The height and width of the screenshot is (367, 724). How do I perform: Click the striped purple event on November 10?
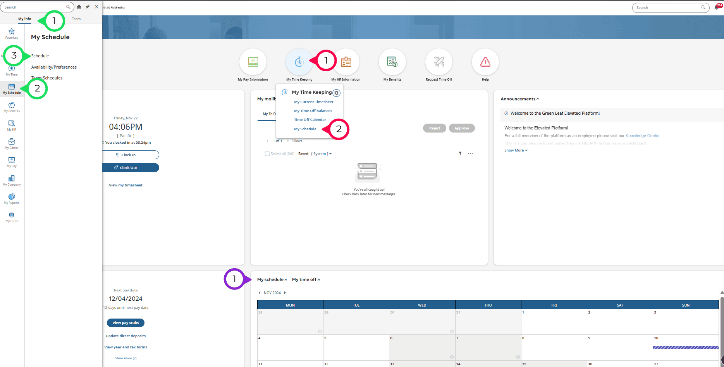point(686,348)
